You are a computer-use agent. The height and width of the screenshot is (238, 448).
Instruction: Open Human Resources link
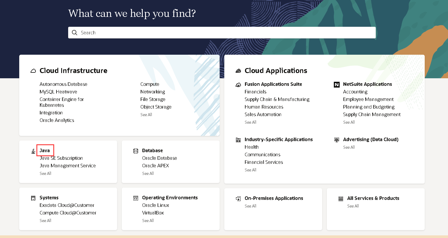(264, 107)
